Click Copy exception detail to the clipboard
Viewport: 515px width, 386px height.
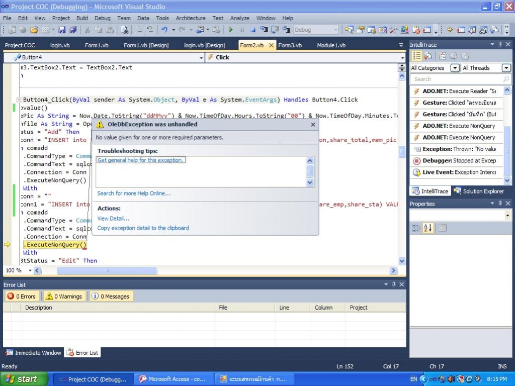(x=143, y=228)
